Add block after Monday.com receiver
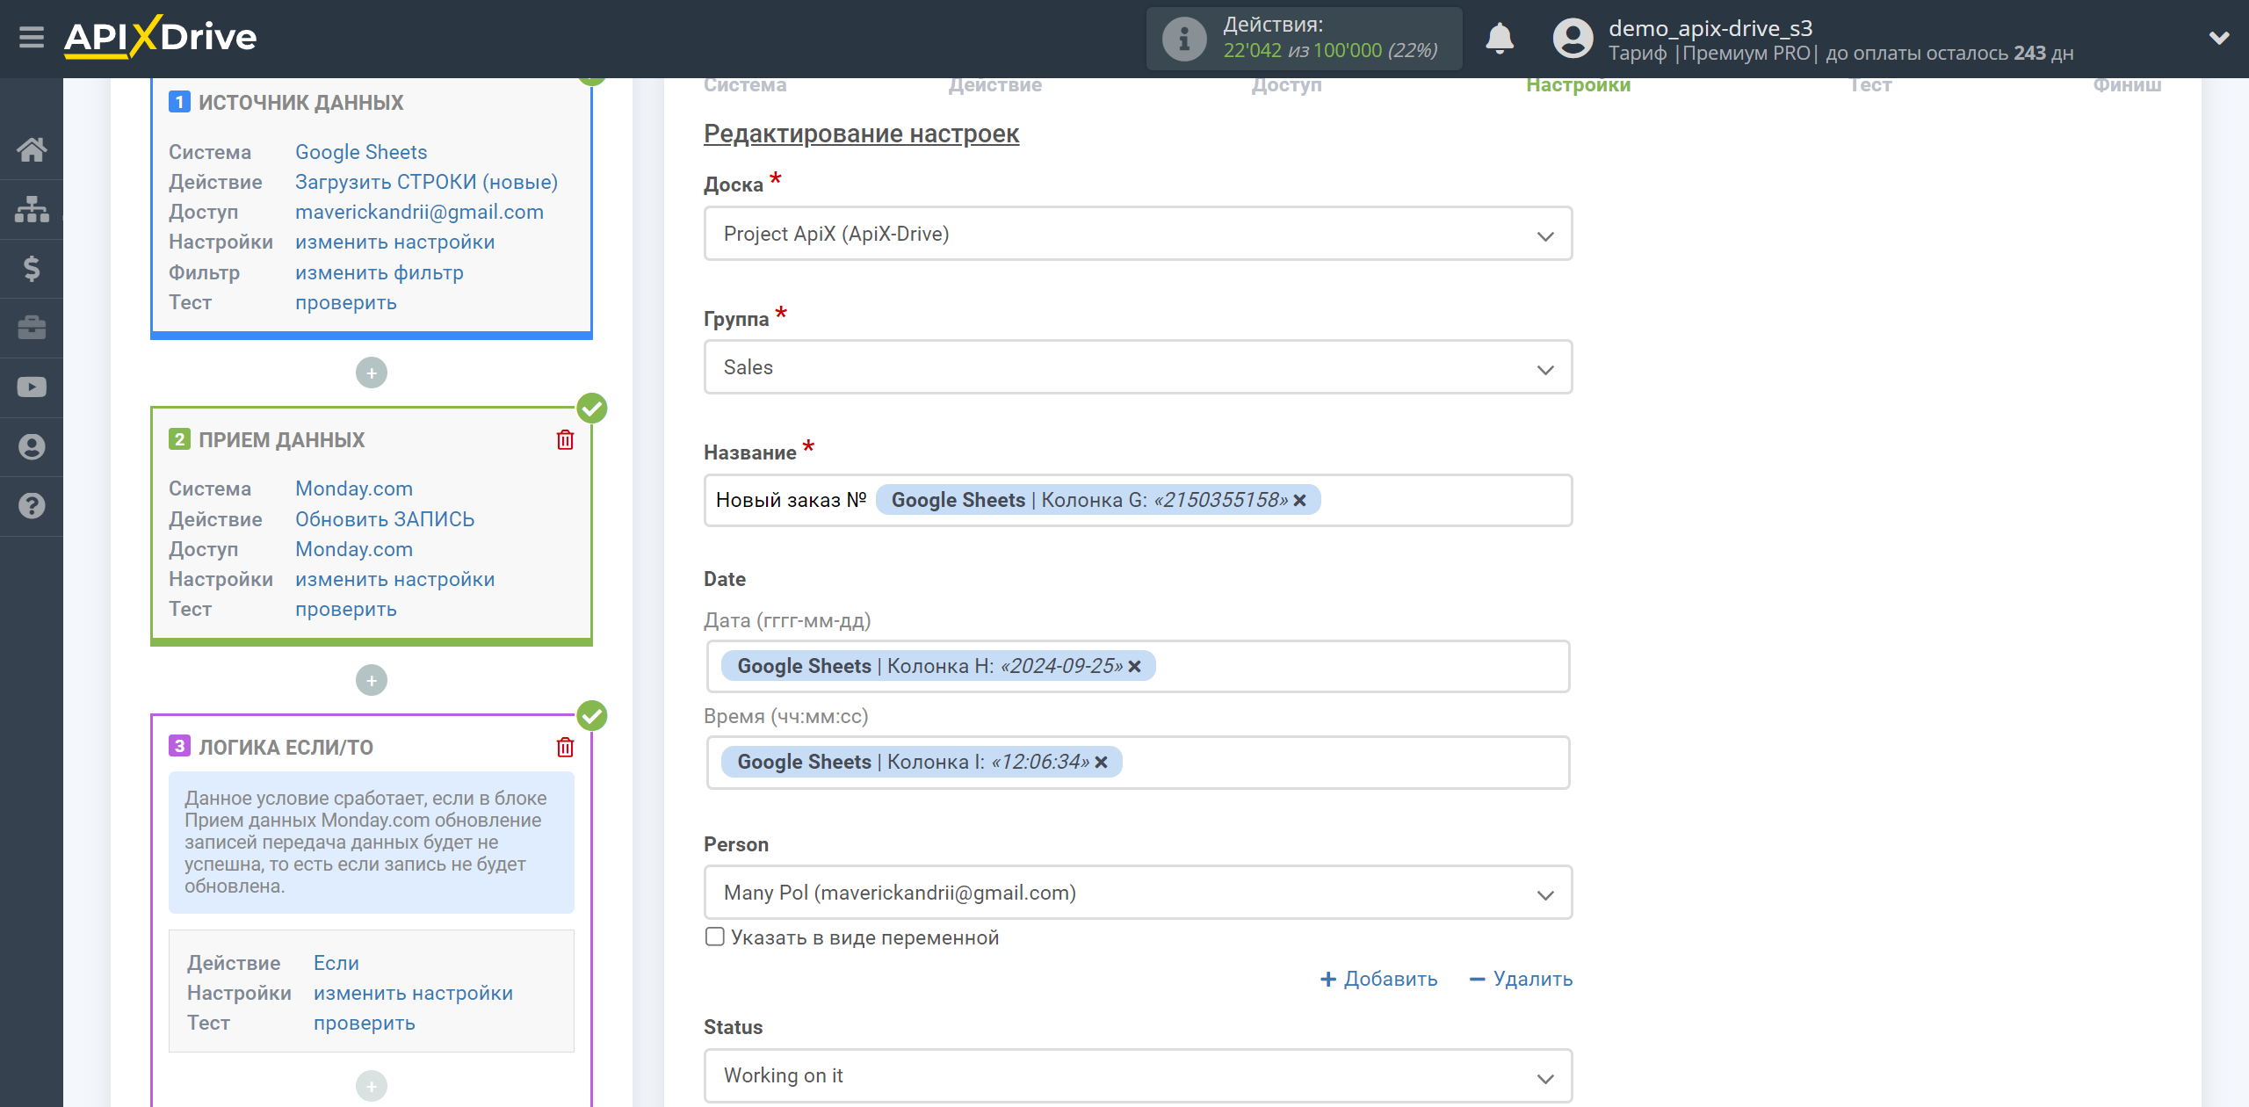The height and width of the screenshot is (1107, 2249). click(x=372, y=680)
